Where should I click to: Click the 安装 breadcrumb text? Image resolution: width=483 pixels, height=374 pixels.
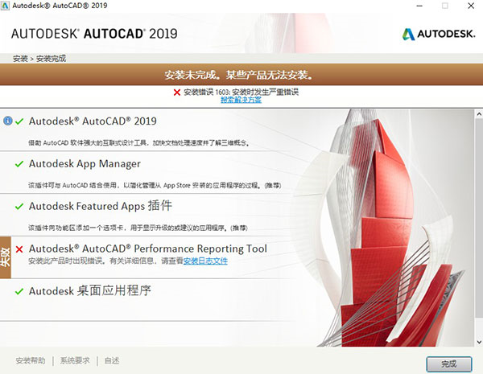tap(20, 59)
